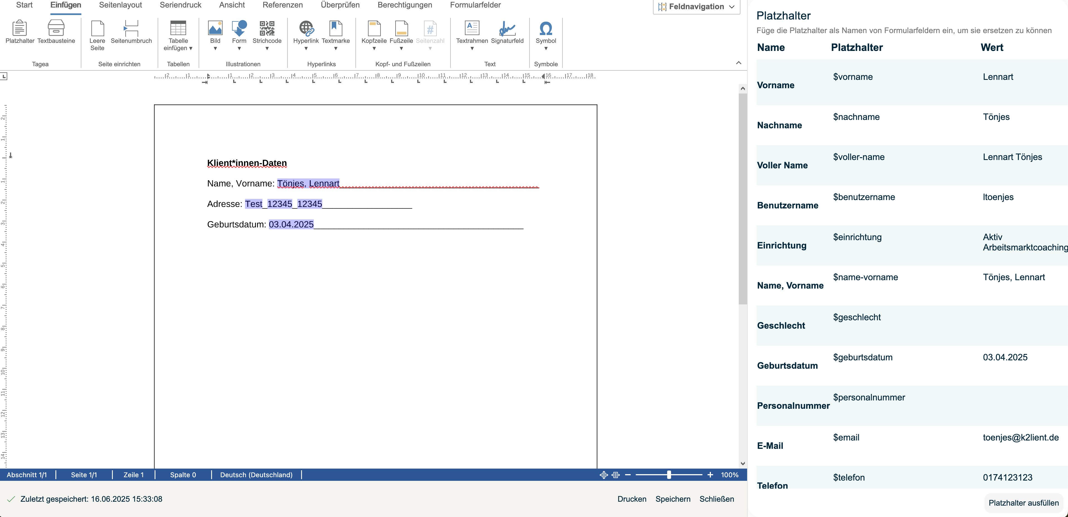Image resolution: width=1068 pixels, height=517 pixels.
Task: Insert a Seitenumbruch
Action: pos(131,31)
